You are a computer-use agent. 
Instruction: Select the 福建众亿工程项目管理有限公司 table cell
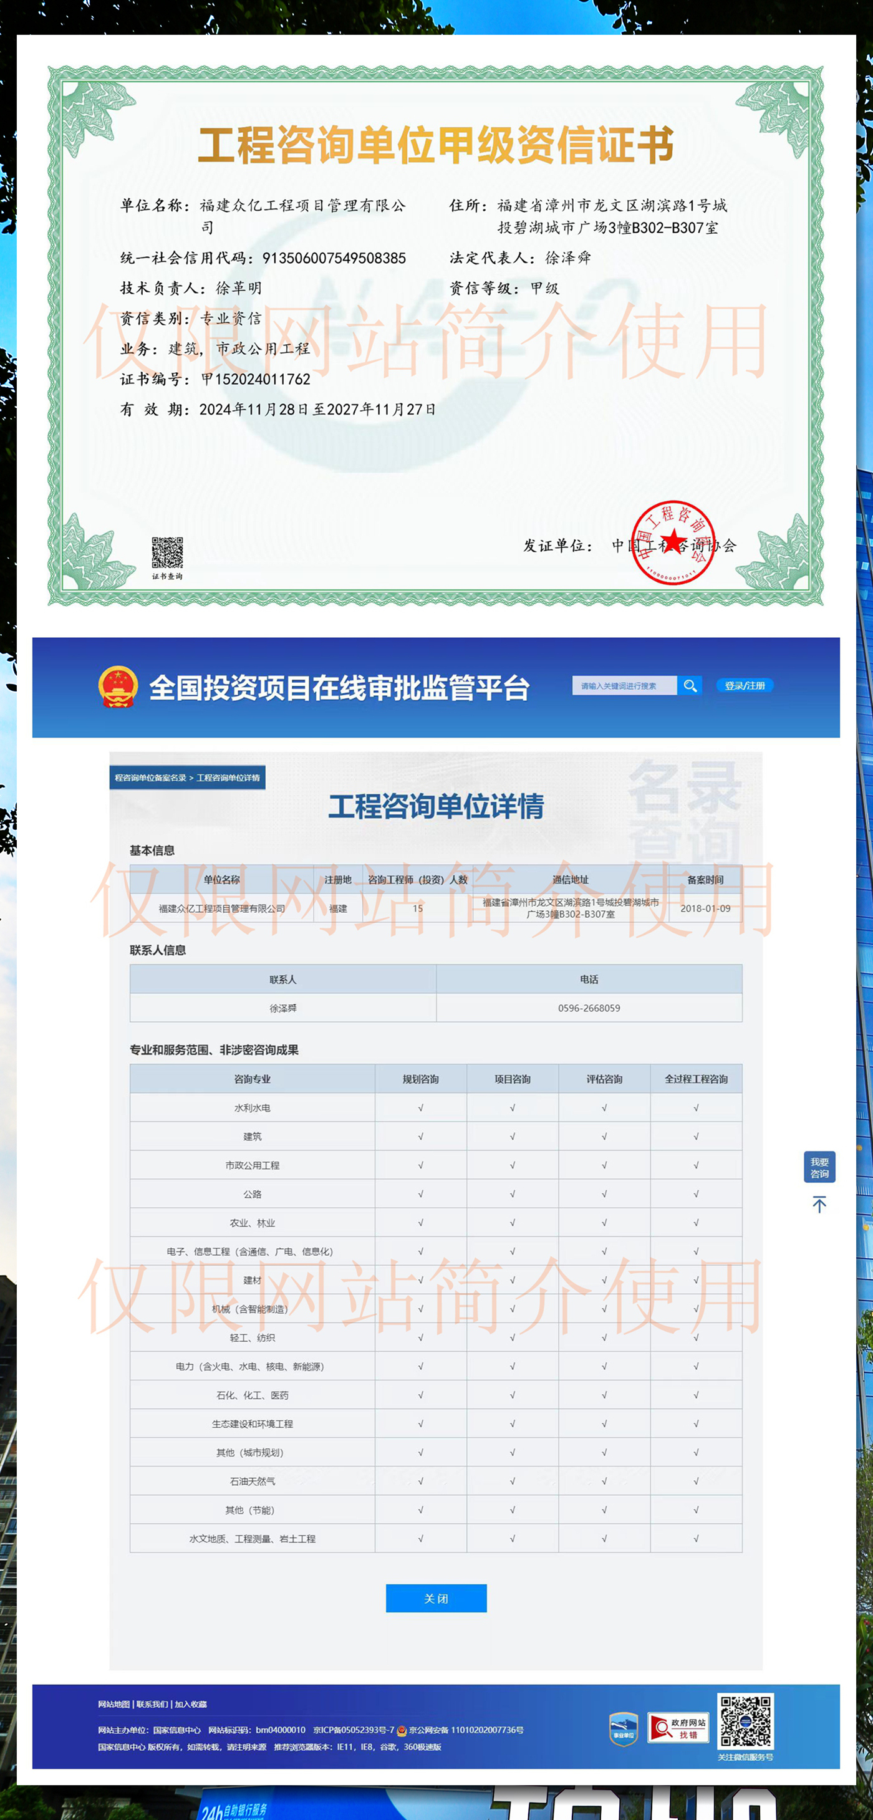tap(222, 908)
